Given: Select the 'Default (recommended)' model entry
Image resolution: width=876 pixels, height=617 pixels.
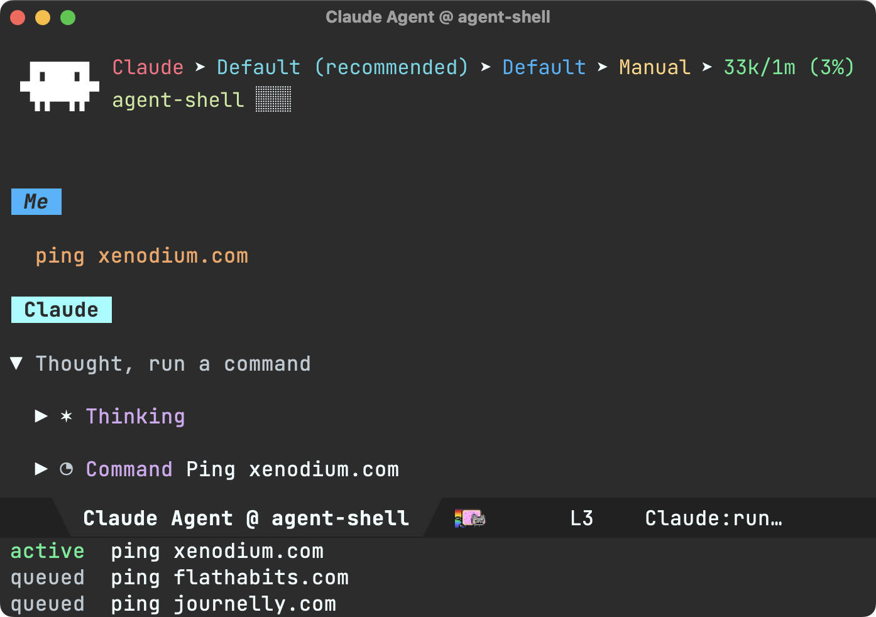Looking at the screenshot, I should [342, 67].
